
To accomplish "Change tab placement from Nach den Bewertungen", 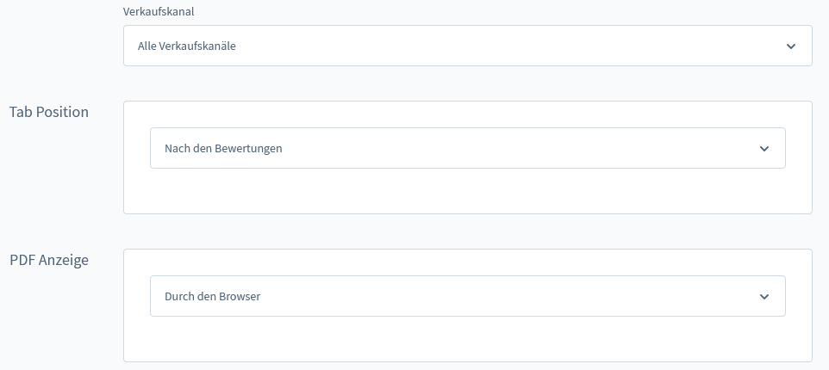I will click(468, 148).
